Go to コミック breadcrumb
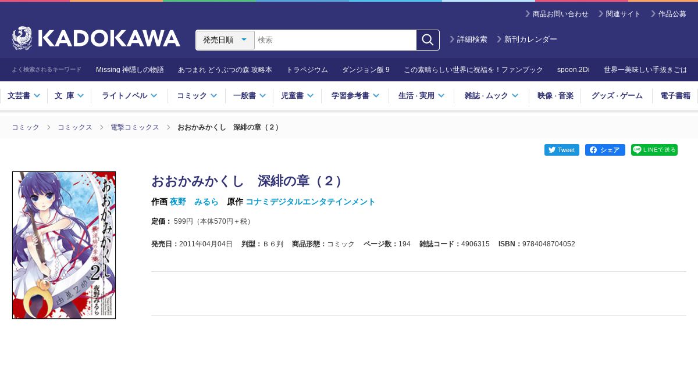The image size is (698, 366). click(x=26, y=127)
